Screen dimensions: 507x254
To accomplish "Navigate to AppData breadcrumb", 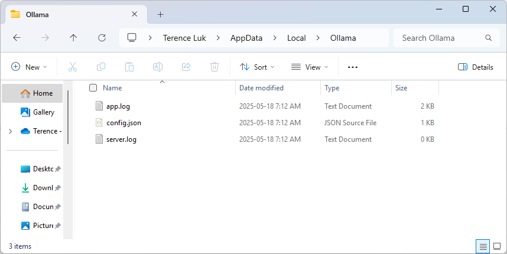I will point(246,38).
